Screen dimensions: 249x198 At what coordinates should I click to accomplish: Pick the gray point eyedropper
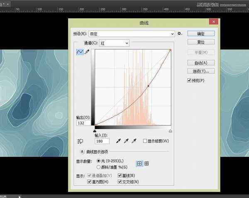pyautogui.click(x=126, y=141)
